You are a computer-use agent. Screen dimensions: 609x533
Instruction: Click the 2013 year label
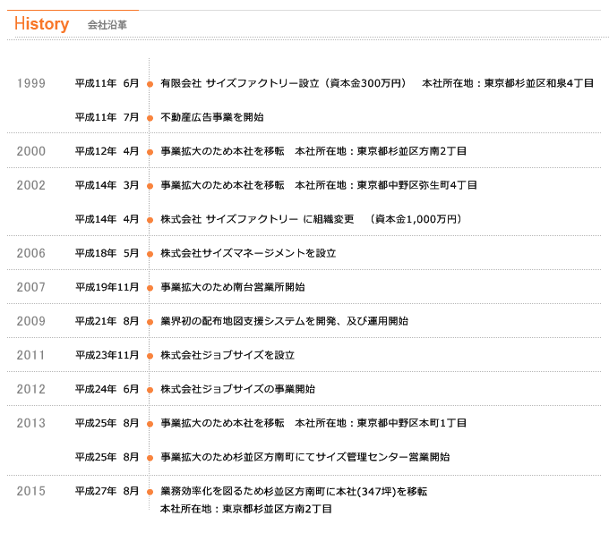[31, 423]
